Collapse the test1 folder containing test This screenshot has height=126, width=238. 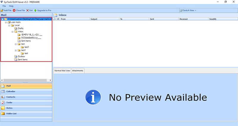point(16,50)
